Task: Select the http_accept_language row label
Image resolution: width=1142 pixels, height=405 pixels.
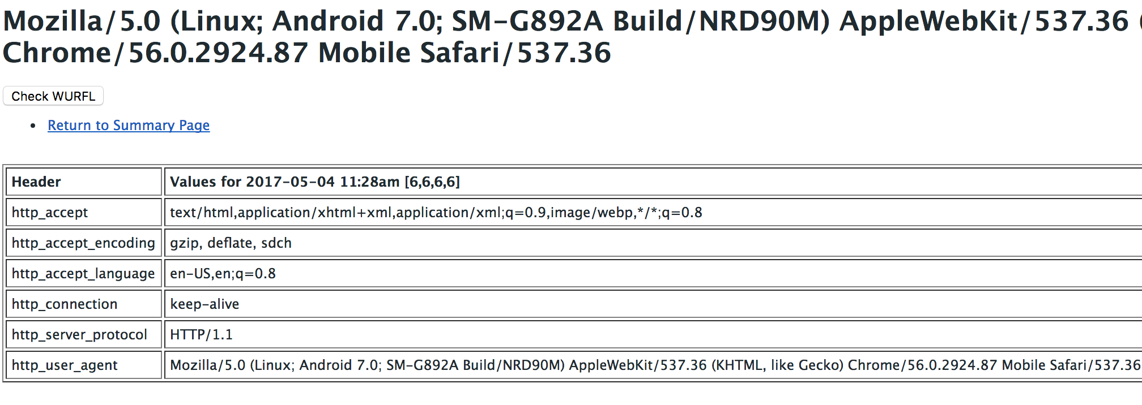Action: coord(83,273)
